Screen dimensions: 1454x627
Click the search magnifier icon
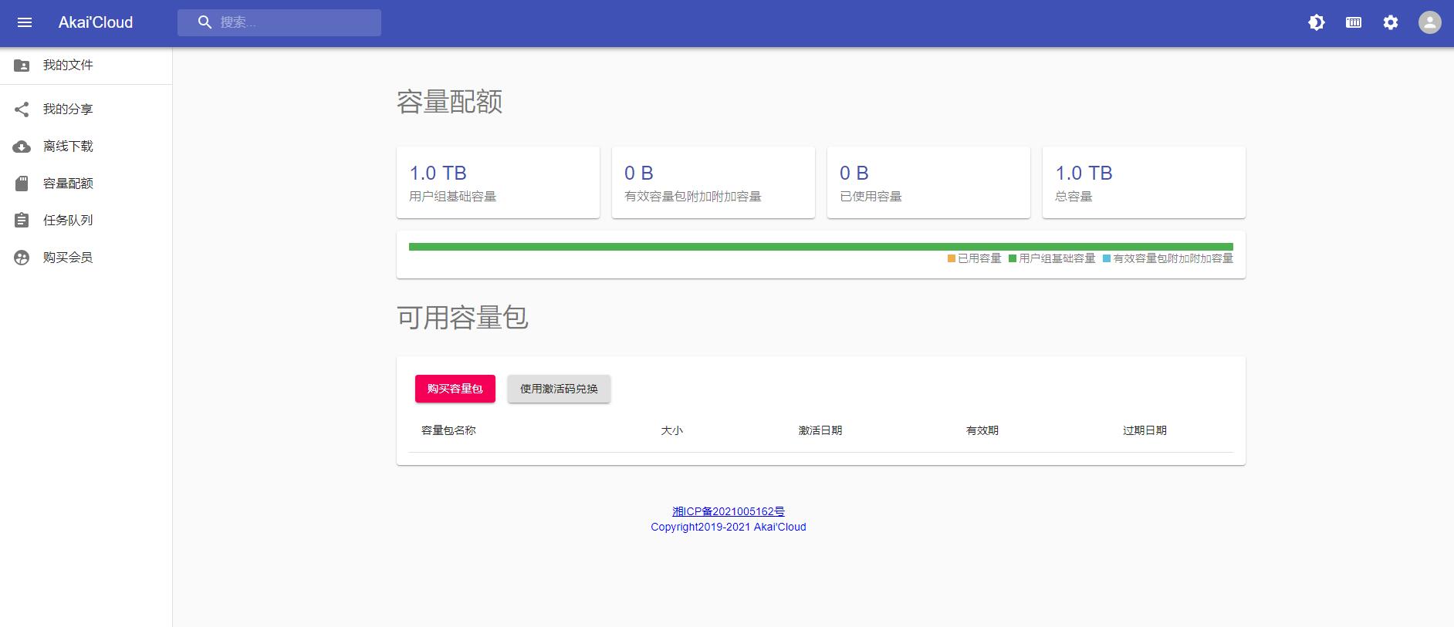[205, 22]
